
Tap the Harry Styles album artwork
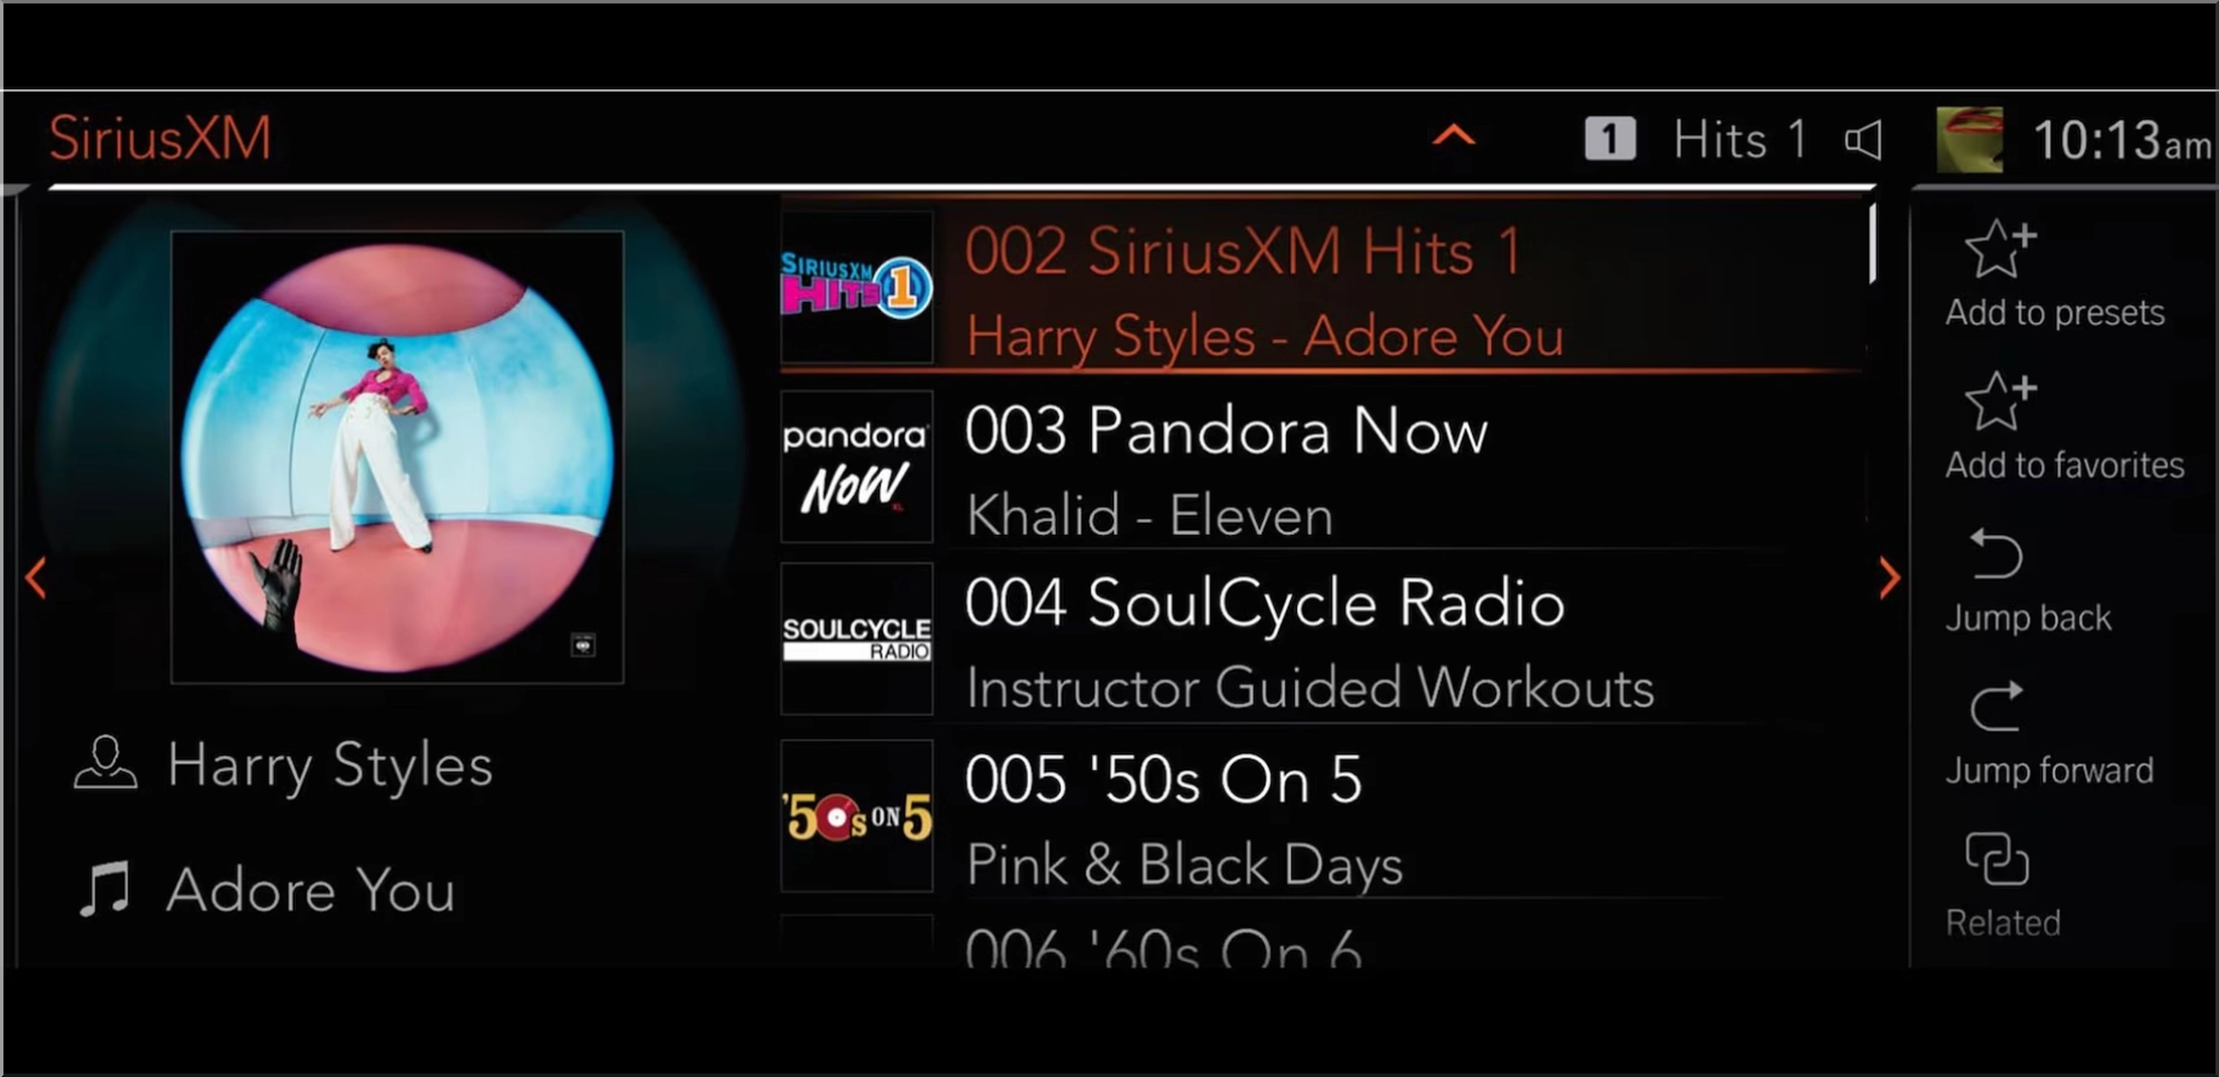(x=397, y=457)
